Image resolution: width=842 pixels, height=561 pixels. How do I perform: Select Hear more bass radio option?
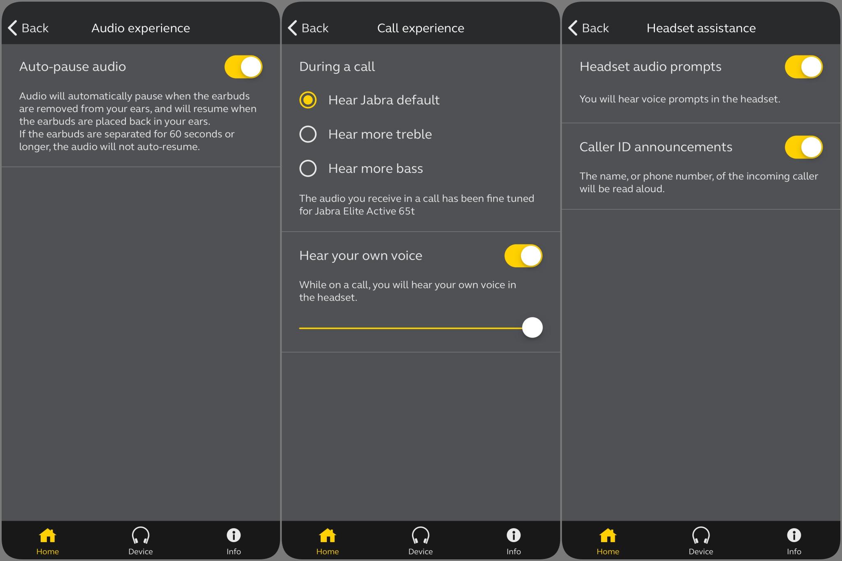pyautogui.click(x=308, y=168)
